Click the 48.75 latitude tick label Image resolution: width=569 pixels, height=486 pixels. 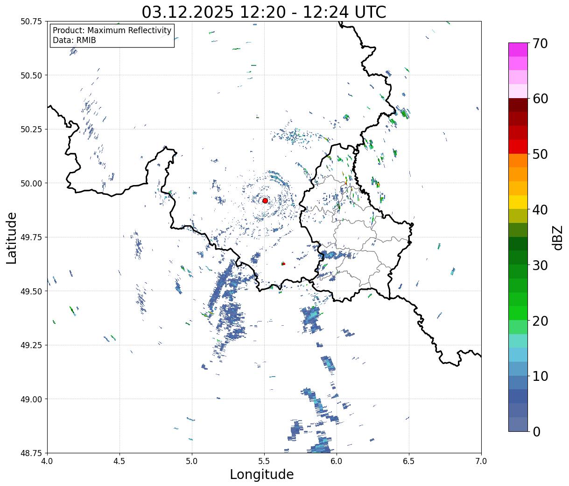pyautogui.click(x=31, y=453)
